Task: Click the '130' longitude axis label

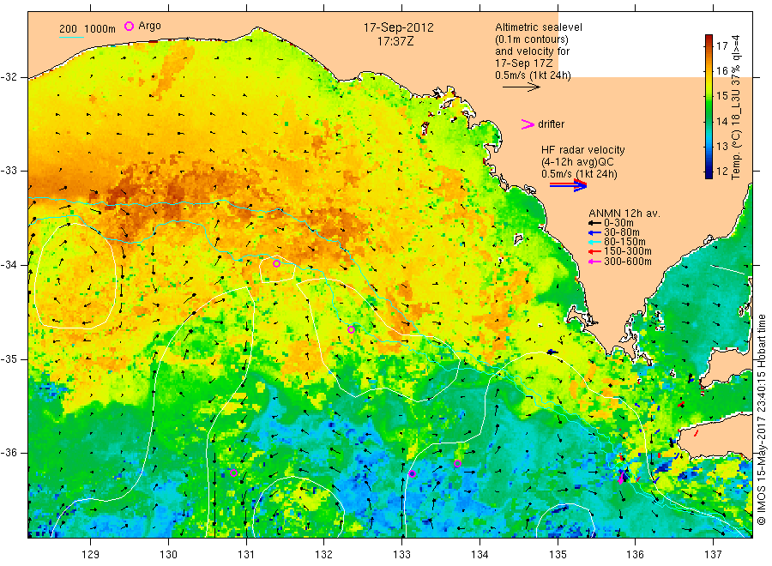Action: click(168, 554)
